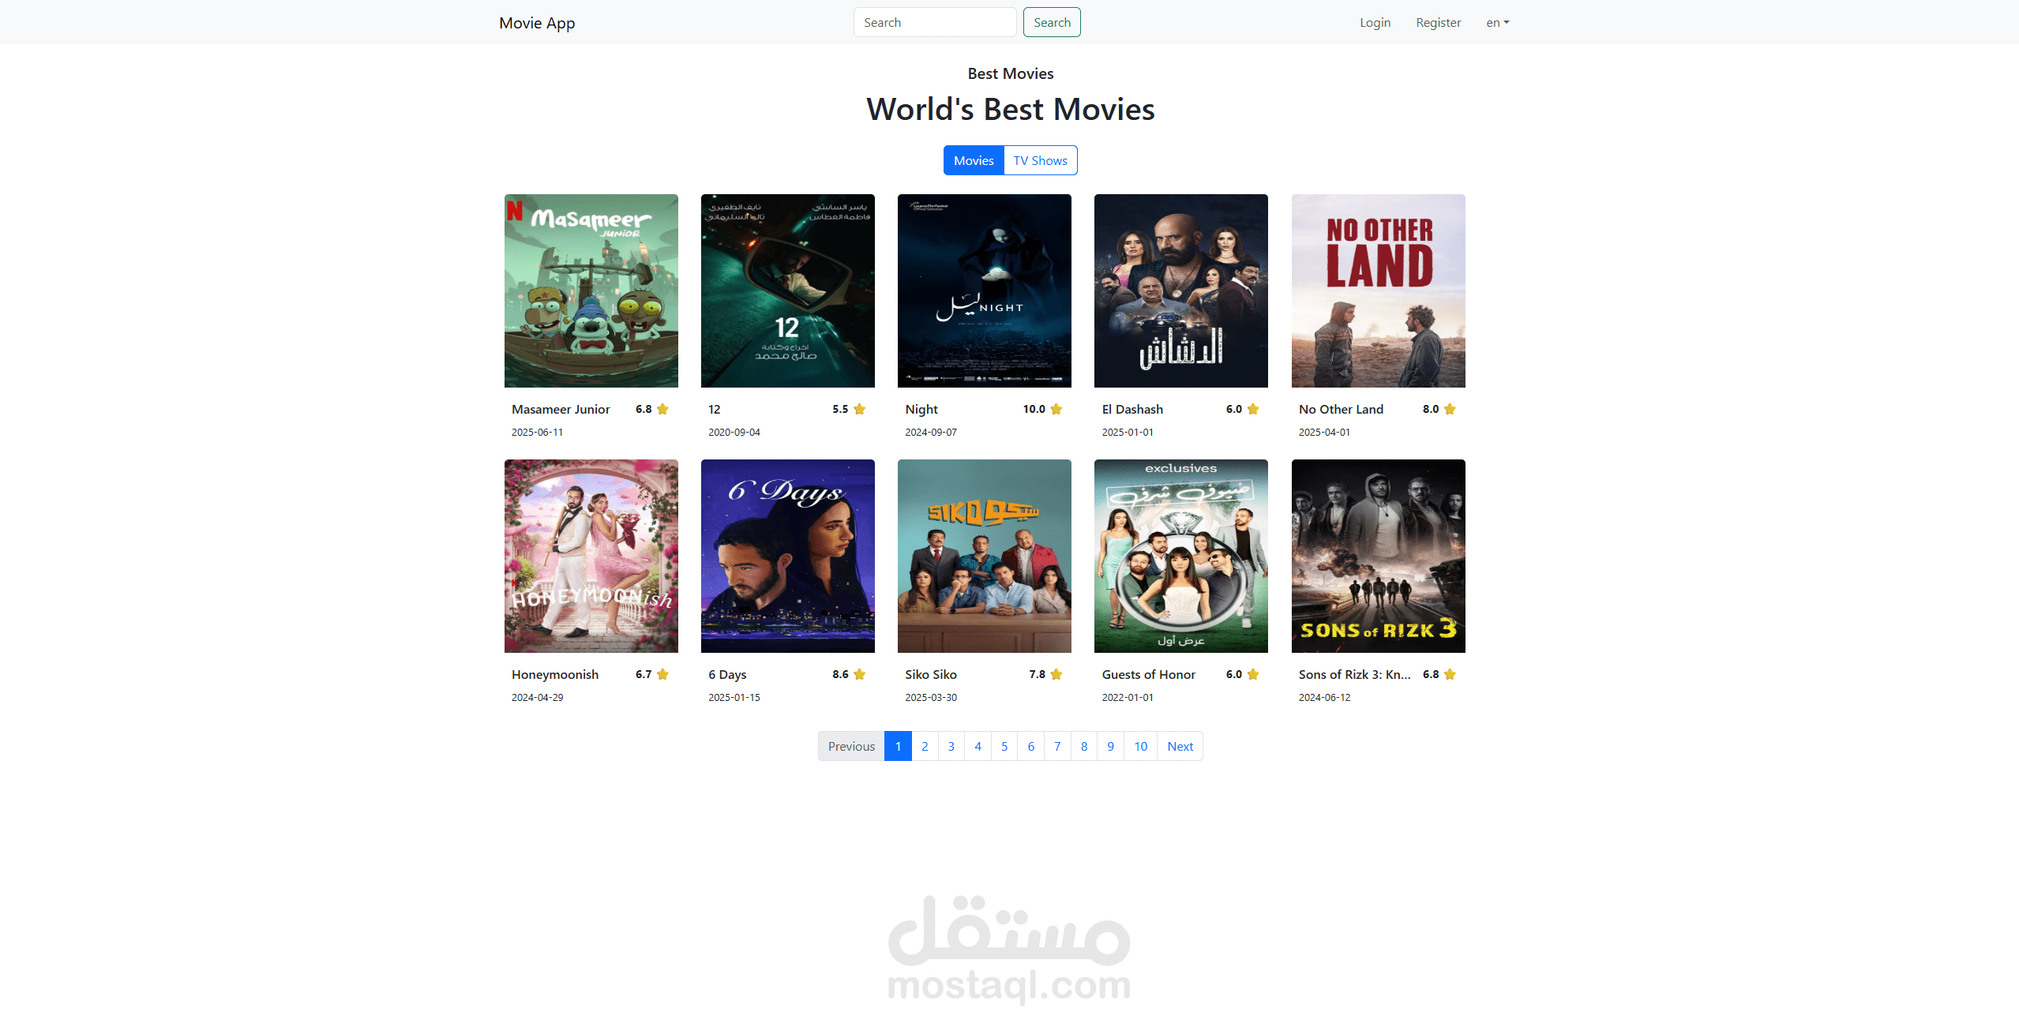Open the Guests of Honor poster
This screenshot has height=1027, width=2019.
pos(1181,556)
